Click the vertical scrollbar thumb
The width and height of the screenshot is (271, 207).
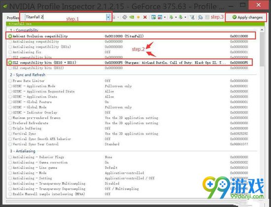point(262,49)
